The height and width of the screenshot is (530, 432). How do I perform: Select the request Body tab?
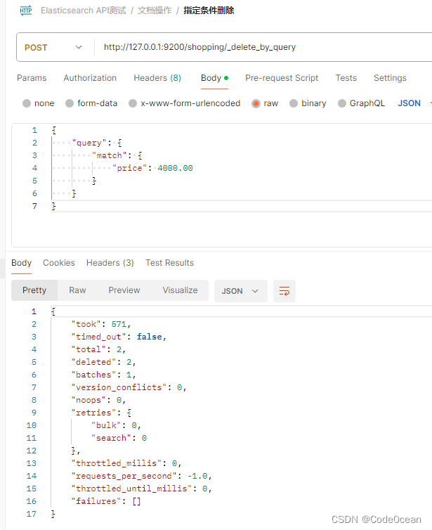coord(214,78)
